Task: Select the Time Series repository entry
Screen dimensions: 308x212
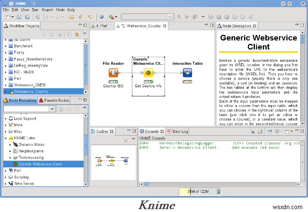Action: [24, 184]
